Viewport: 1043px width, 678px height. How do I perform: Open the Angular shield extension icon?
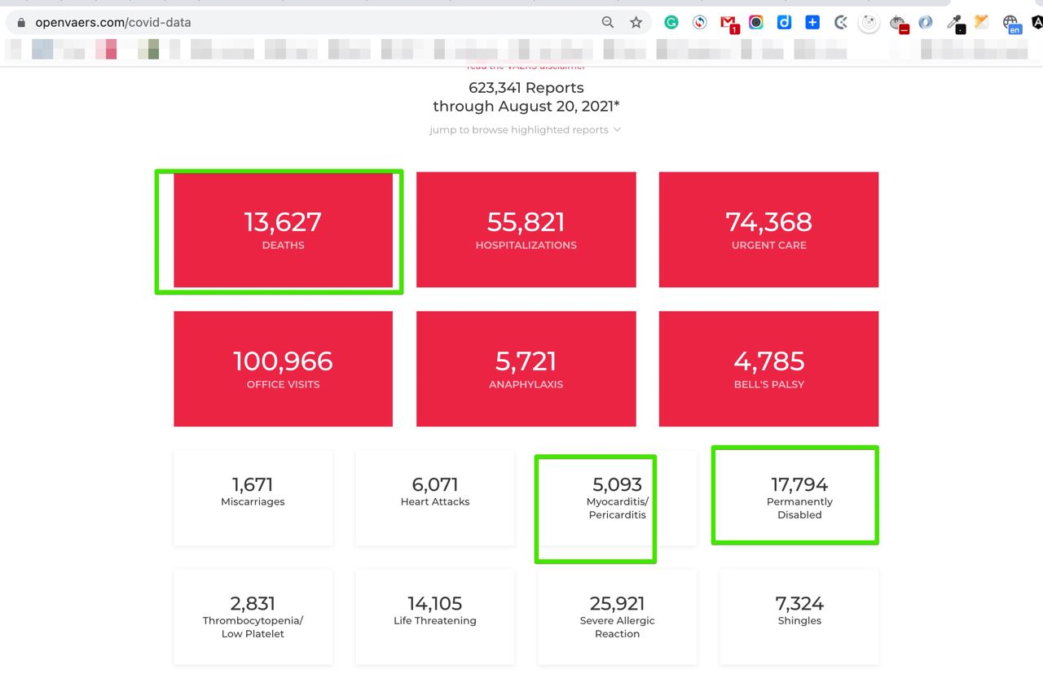point(1037,23)
